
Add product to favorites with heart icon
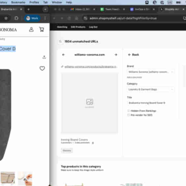(x=42, y=68)
